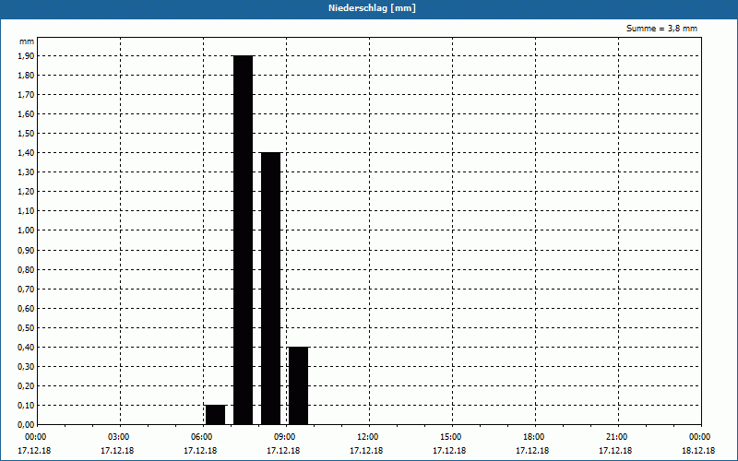Screen dimensions: 738x461
Task: Click the Niederschlag [mm] chart title
Action: coord(372,8)
